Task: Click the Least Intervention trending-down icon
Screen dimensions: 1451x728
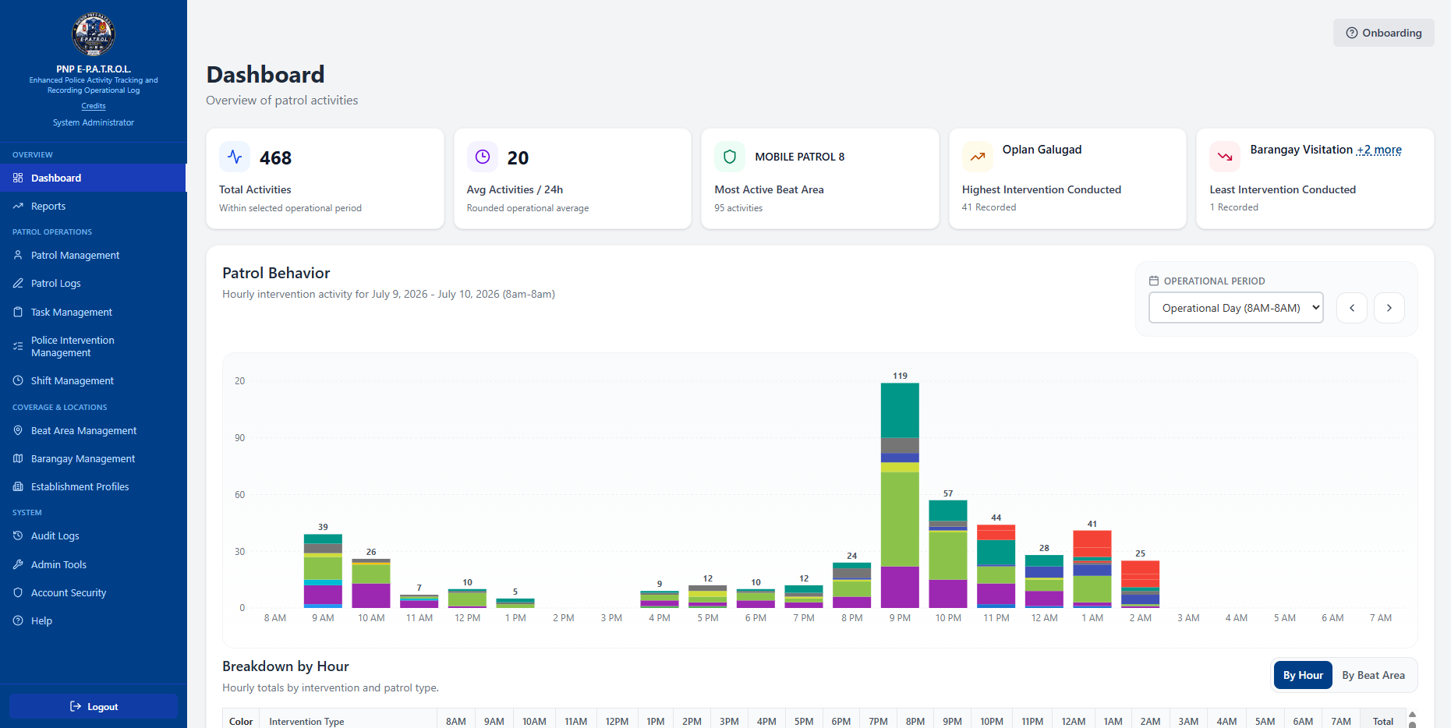Action: pos(1225,157)
